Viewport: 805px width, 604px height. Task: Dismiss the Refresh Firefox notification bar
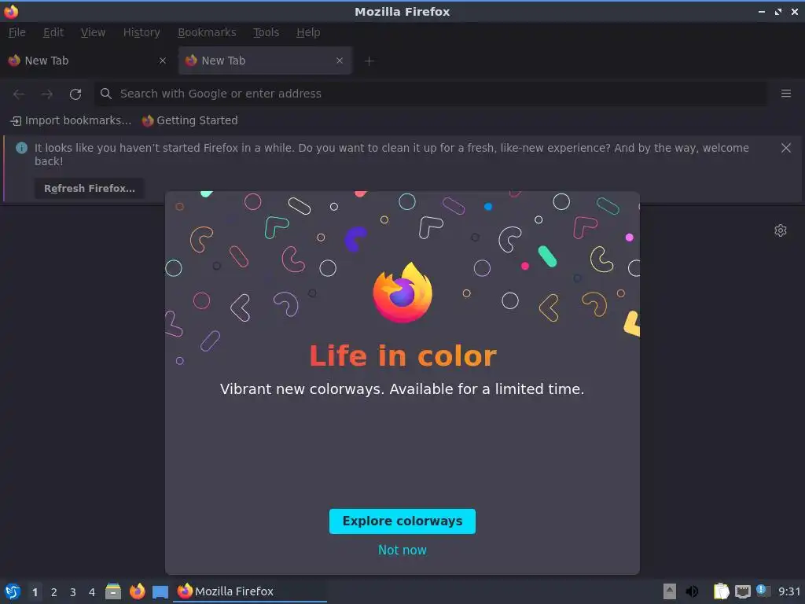point(785,148)
